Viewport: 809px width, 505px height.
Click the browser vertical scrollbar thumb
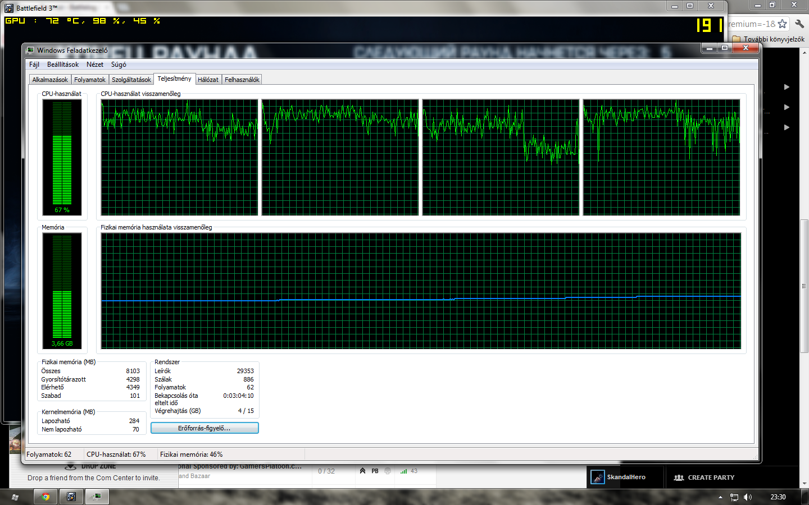(x=805, y=286)
